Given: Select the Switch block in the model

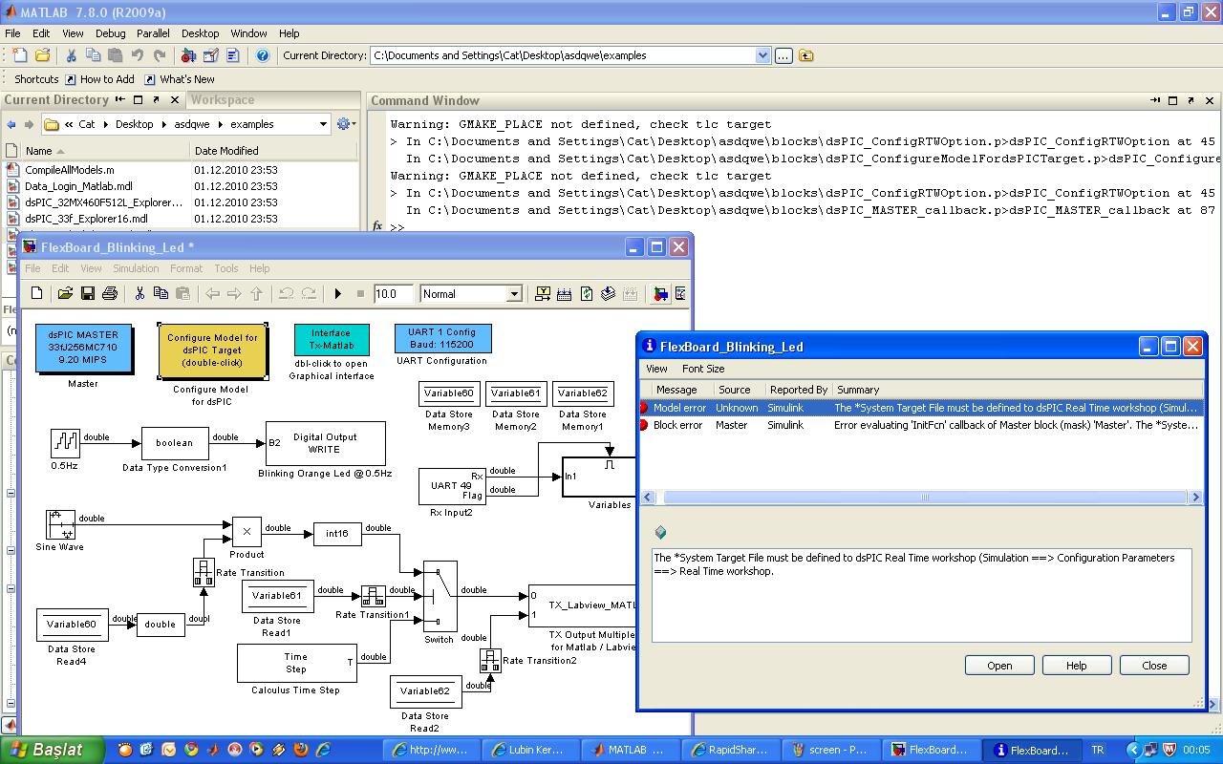Looking at the screenshot, I should pyautogui.click(x=440, y=596).
